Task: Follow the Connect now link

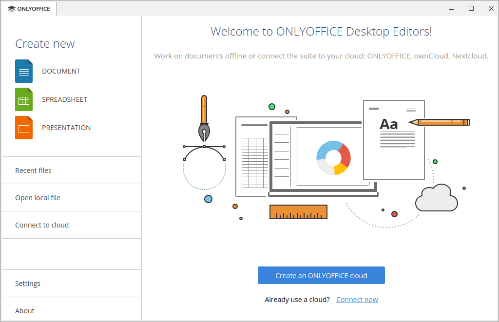Action: pyautogui.click(x=357, y=300)
